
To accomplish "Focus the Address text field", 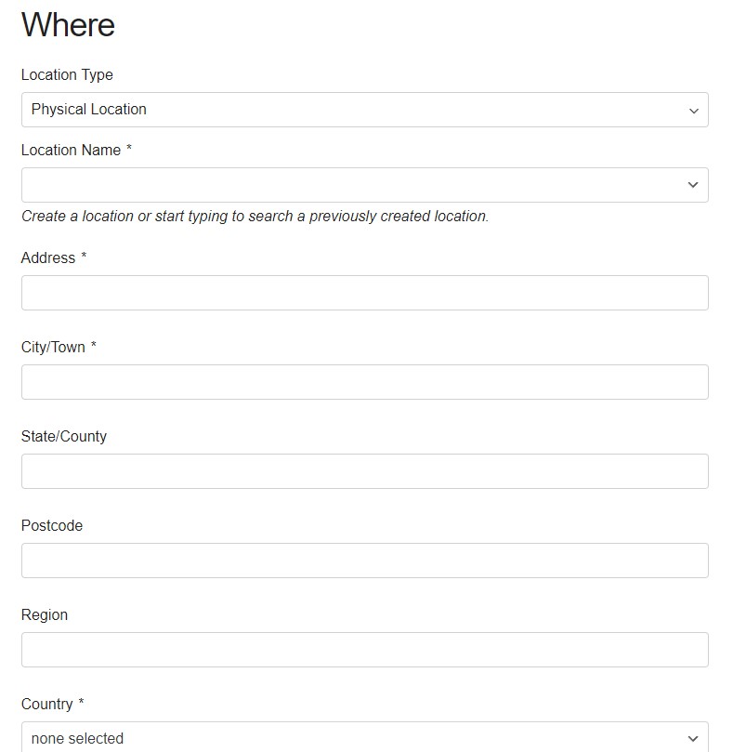I will (364, 293).
